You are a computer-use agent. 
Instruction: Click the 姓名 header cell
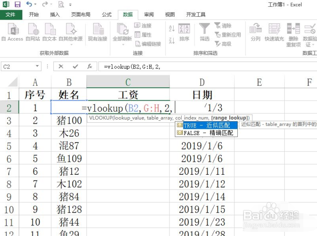[69, 95]
